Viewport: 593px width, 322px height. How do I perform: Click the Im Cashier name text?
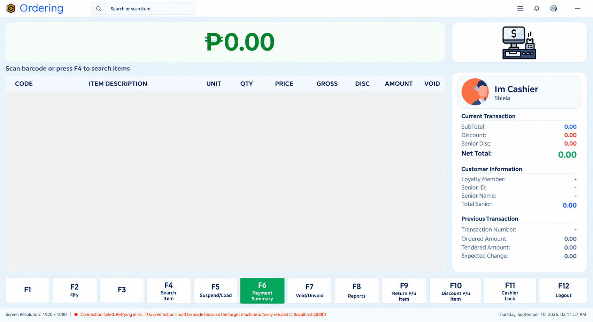[516, 89]
